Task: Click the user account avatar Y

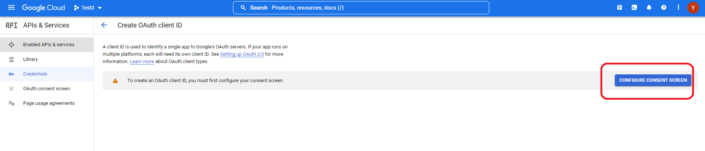Action: click(x=693, y=7)
